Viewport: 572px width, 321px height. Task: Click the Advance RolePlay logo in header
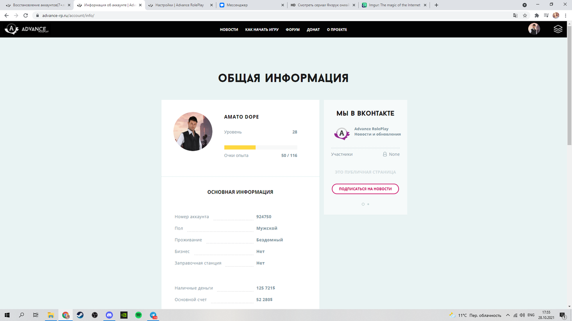point(27,29)
